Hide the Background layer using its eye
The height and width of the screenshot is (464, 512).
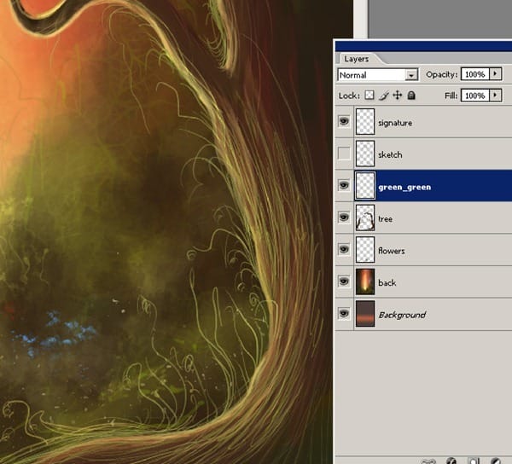(345, 314)
